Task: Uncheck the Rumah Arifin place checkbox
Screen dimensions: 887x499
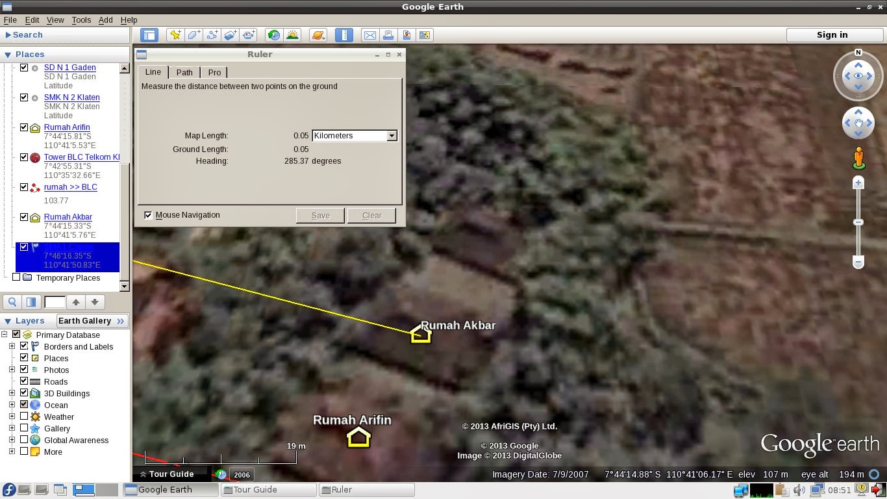Action: click(x=24, y=127)
